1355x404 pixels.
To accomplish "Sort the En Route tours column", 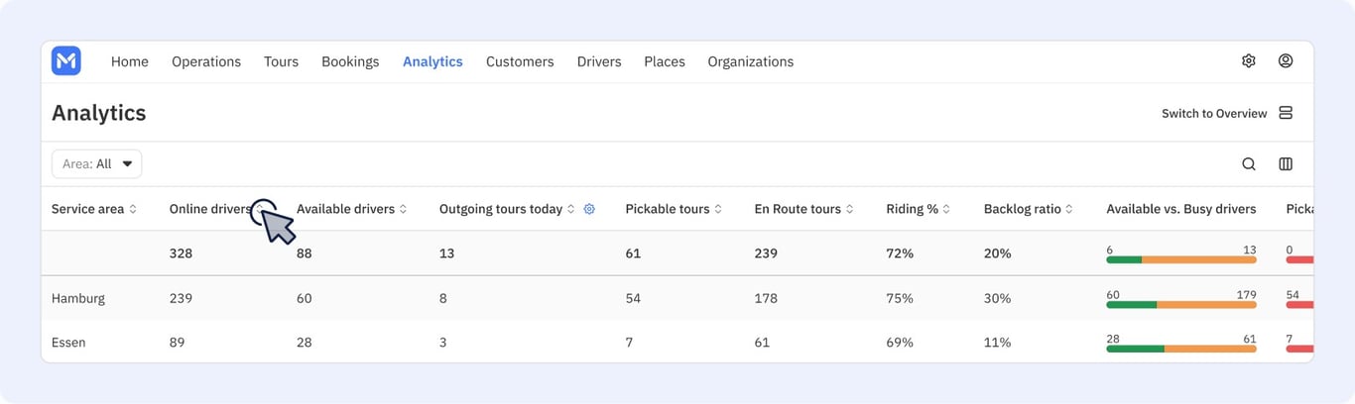I will (850, 209).
